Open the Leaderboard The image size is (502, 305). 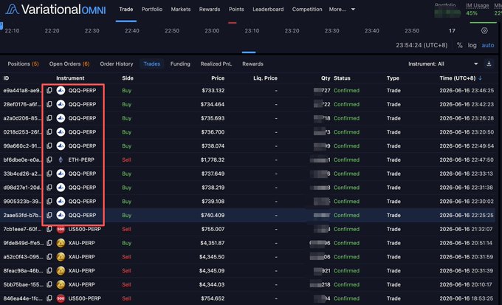pos(268,10)
